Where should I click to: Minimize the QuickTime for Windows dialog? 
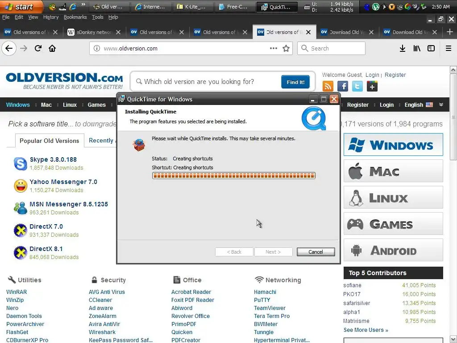pos(313,99)
